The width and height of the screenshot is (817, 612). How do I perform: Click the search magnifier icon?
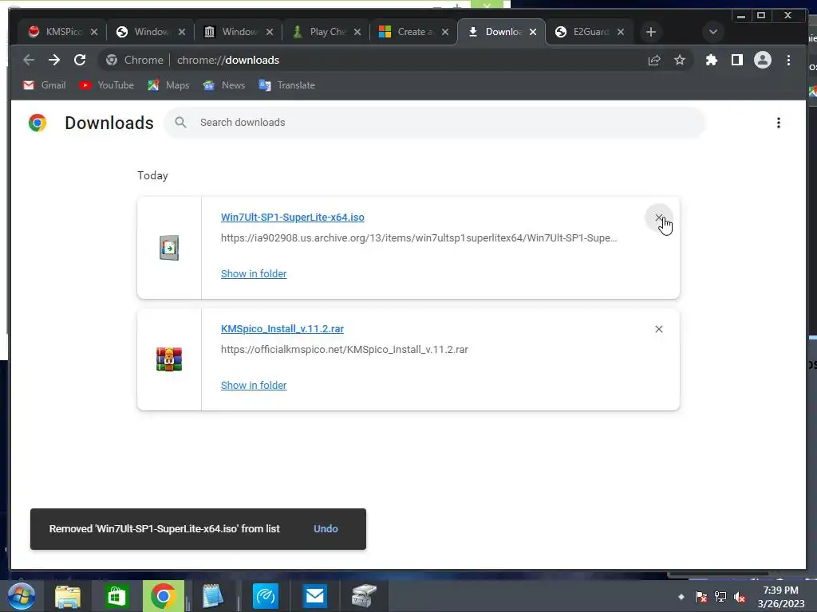point(181,123)
